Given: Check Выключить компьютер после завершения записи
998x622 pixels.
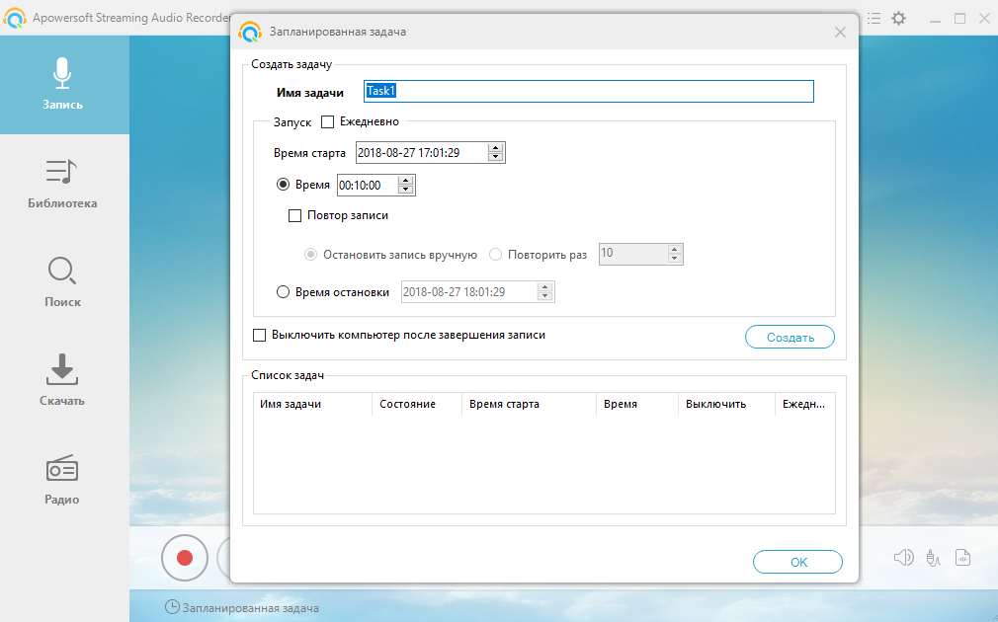Looking at the screenshot, I should pos(259,335).
